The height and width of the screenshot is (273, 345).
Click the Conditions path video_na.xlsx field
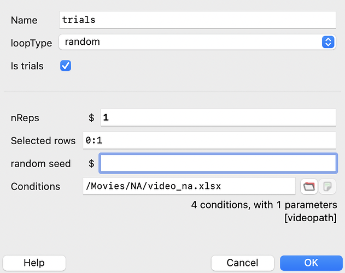coord(189,186)
